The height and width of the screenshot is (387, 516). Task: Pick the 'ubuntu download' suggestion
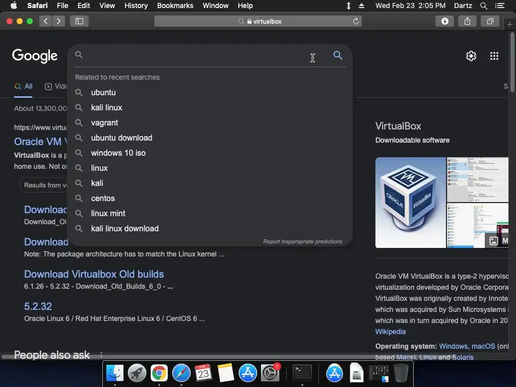[x=210, y=138]
